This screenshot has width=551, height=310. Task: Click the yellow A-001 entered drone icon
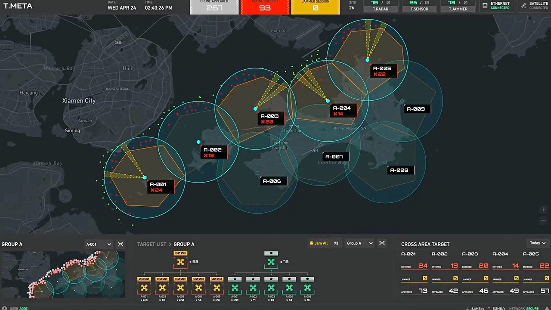coord(144,288)
